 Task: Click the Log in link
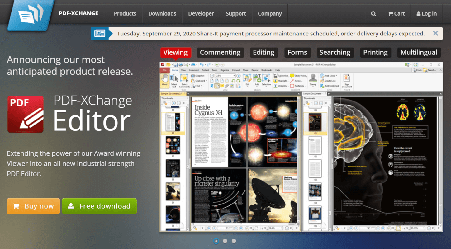[x=426, y=14]
